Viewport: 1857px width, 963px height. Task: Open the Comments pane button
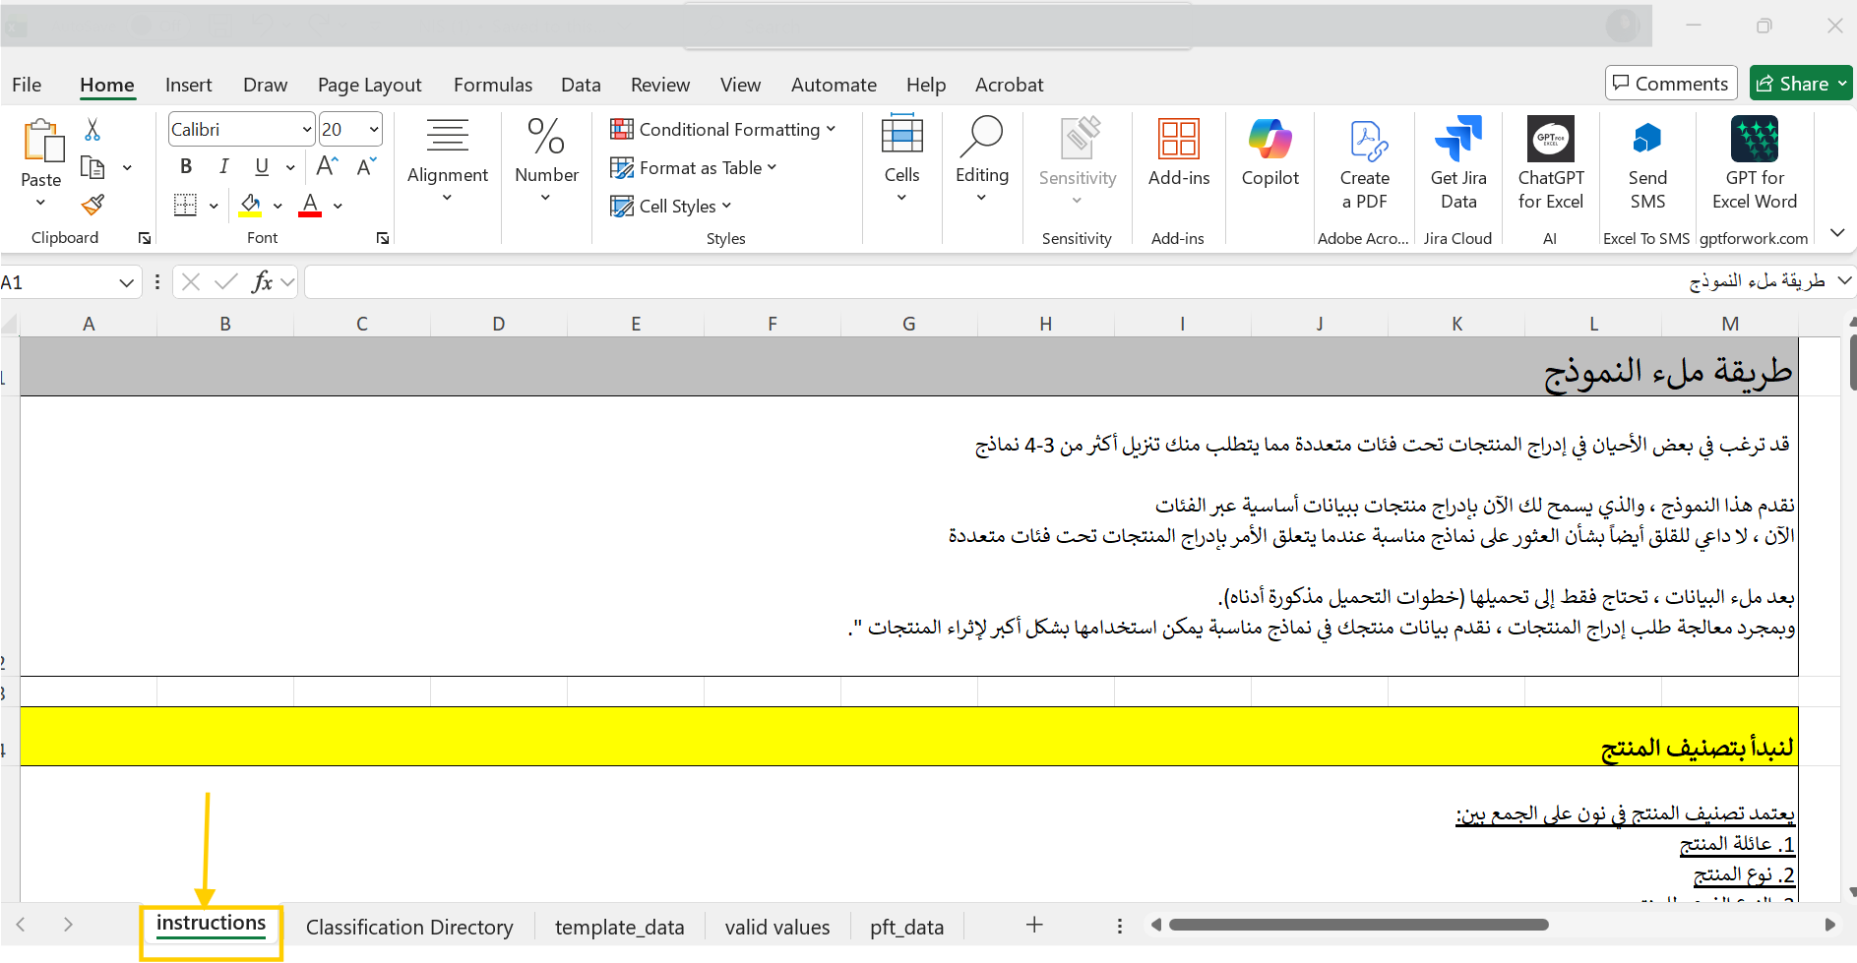pos(1670,84)
